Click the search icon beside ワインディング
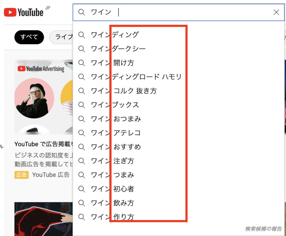The height and width of the screenshot is (236, 286). tap(82, 35)
